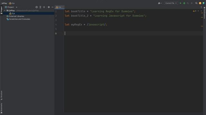Jump to previous highlighted problem arrow
206x115 pixels.
[x=198, y=11]
